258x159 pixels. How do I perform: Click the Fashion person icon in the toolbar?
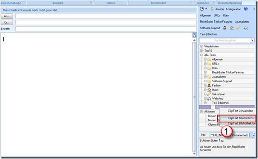pos(224,28)
